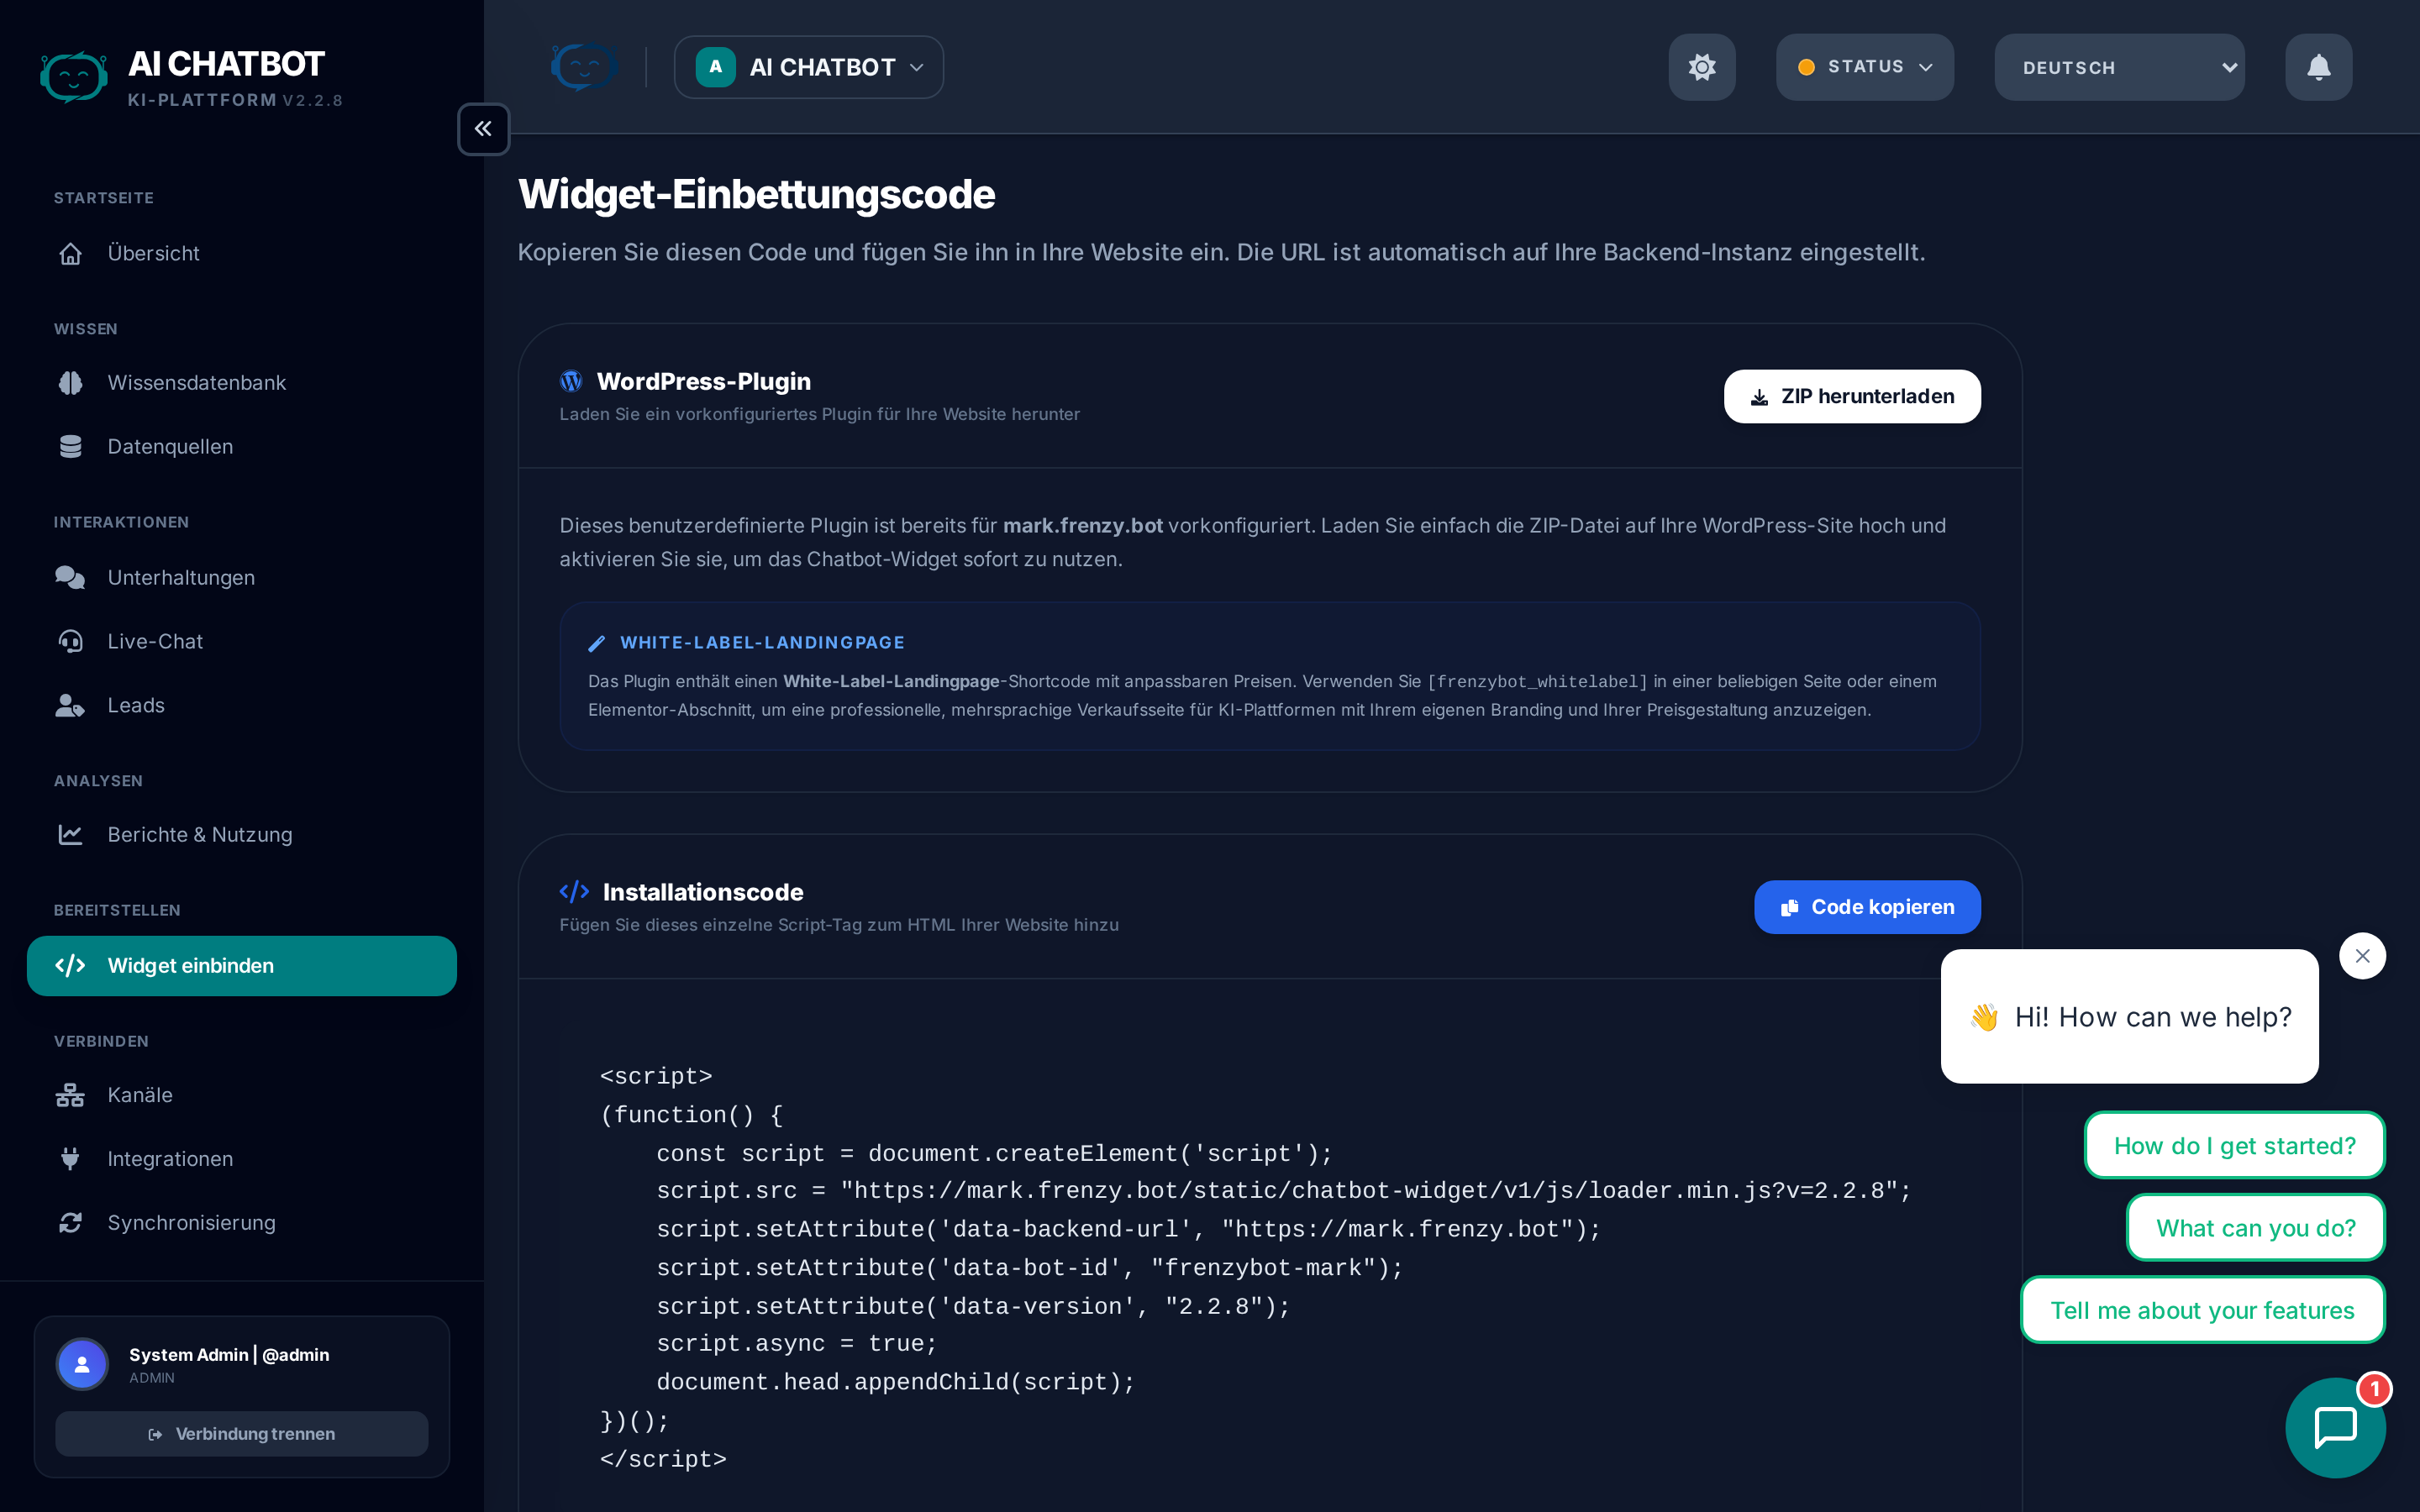This screenshot has width=2420, height=1512.
Task: Select the Live-Chat sidebar icon
Action: pos(155,641)
